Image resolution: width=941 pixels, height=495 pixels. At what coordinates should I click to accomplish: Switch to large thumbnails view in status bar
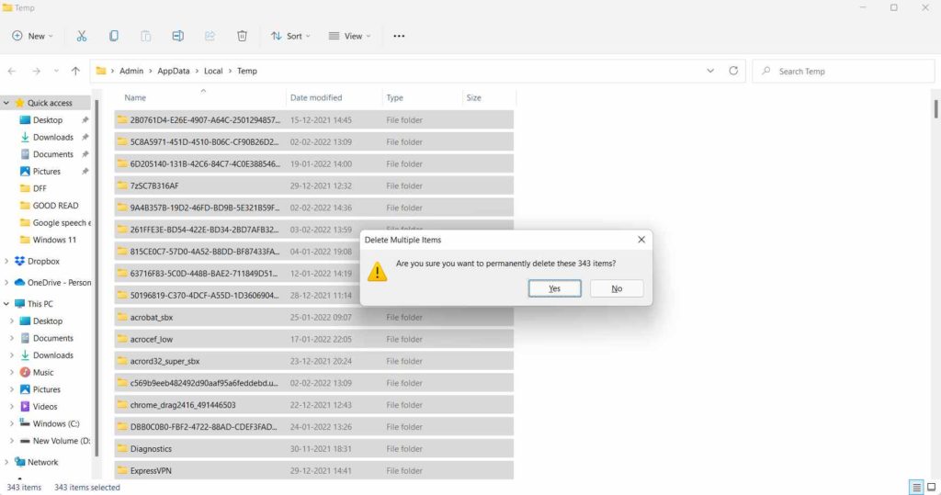[x=932, y=488]
